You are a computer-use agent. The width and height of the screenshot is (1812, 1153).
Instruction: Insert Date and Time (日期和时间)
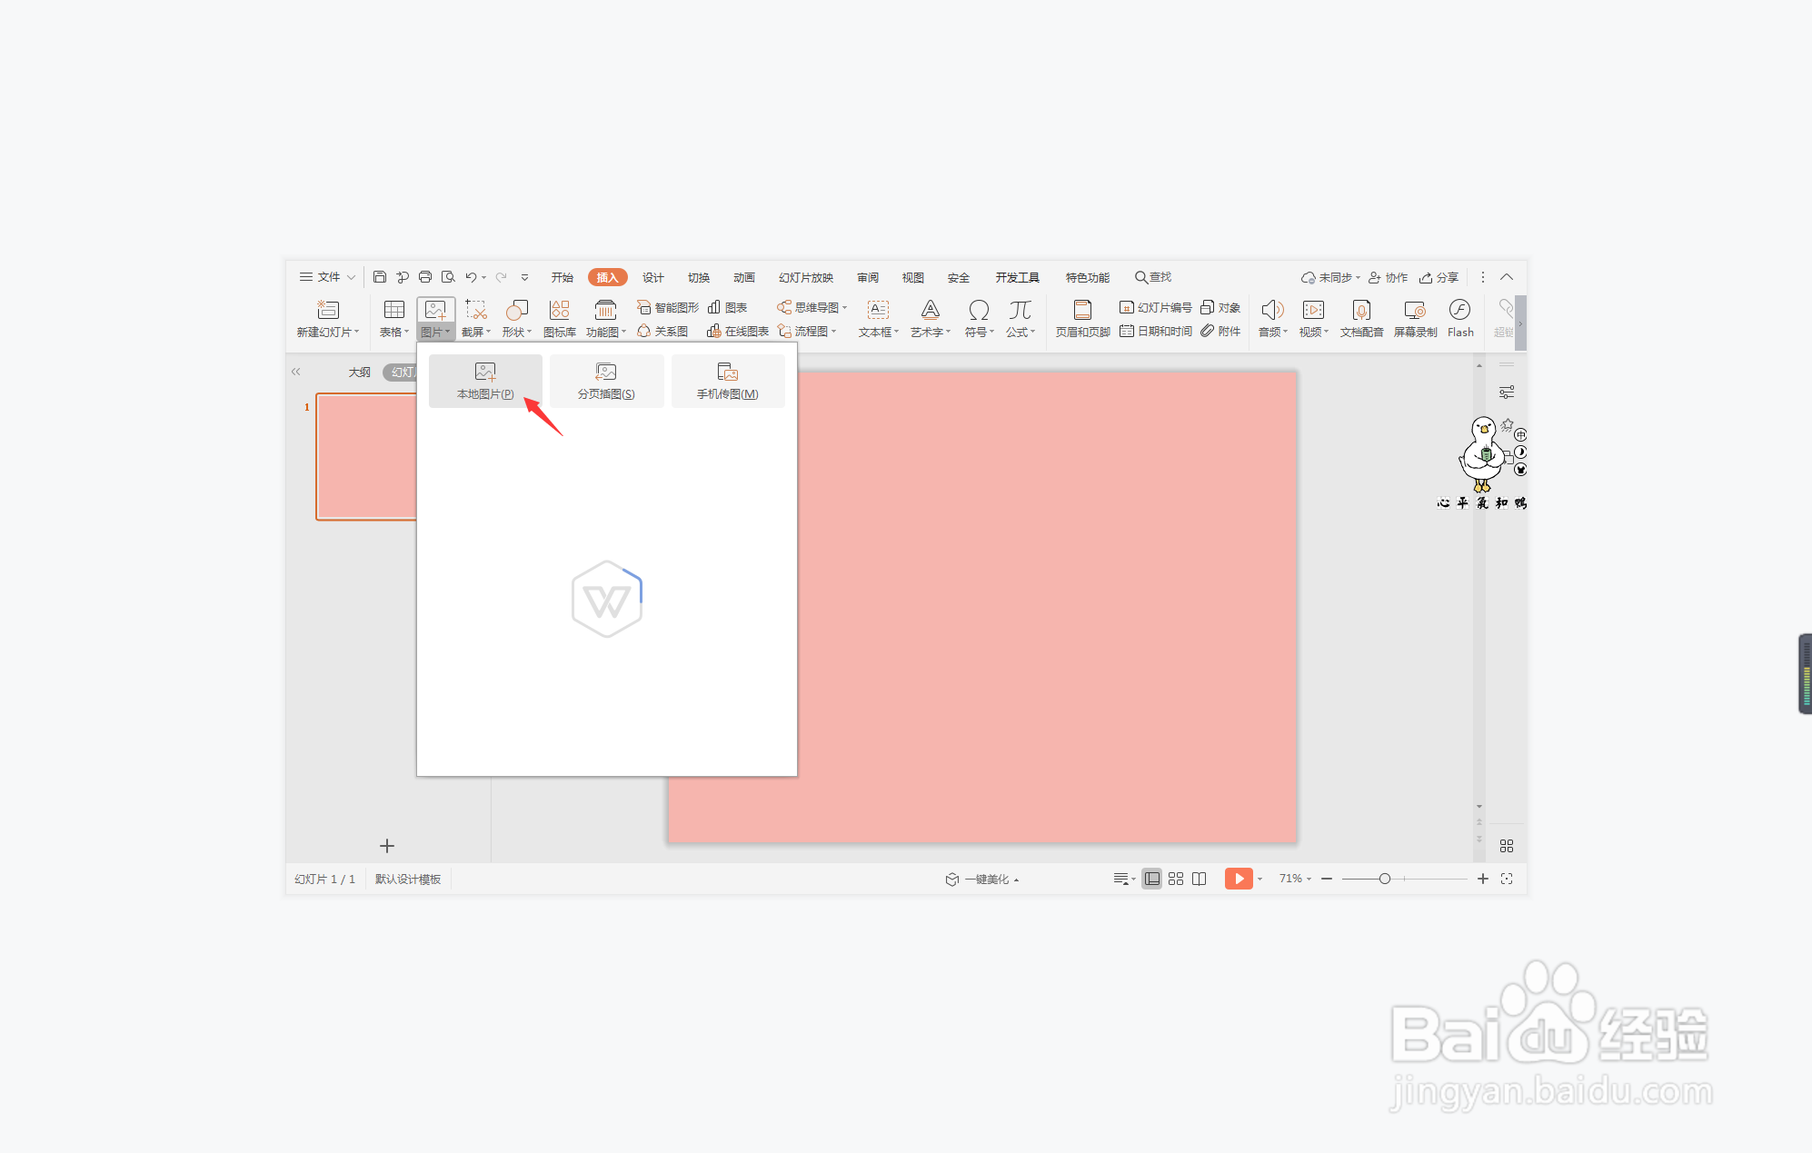(x=1156, y=332)
